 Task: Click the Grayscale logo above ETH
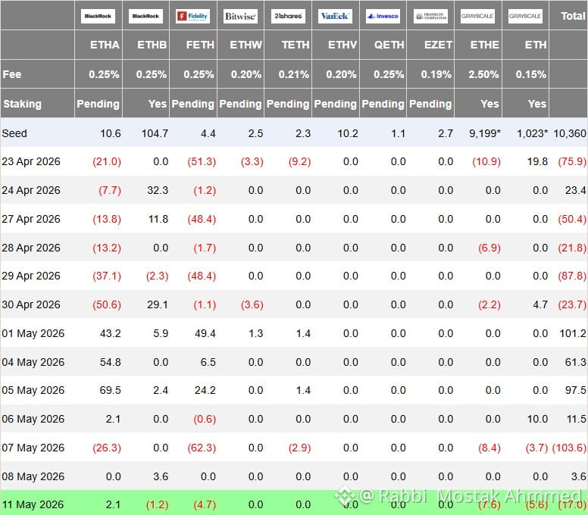525,16
